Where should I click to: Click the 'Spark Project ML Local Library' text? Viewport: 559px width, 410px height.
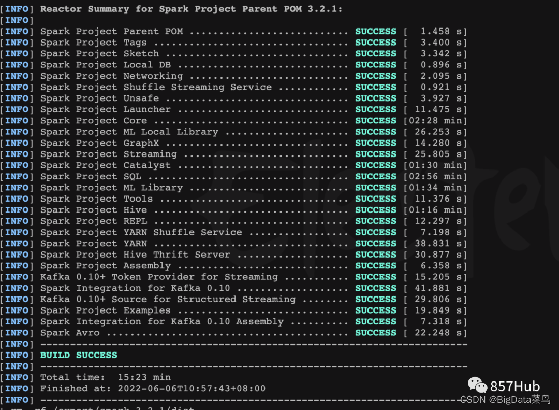click(x=129, y=132)
